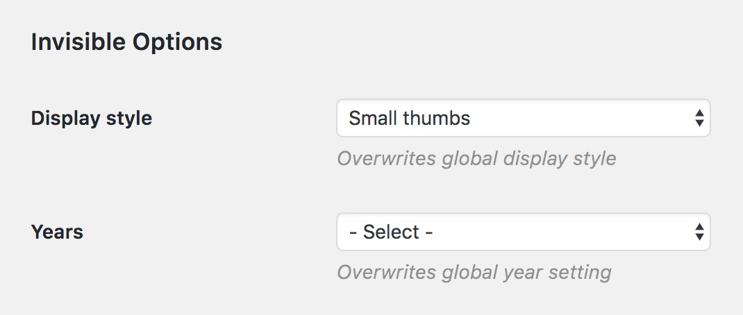This screenshot has width=743, height=315.
Task: Click 'Overwrites global year setting' hint text
Action: 474,272
